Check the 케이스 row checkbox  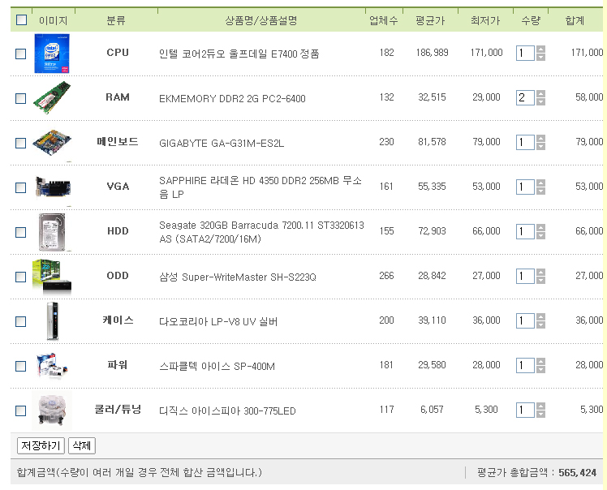[x=20, y=321]
